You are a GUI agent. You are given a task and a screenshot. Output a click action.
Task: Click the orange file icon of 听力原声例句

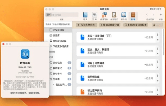[83, 92]
